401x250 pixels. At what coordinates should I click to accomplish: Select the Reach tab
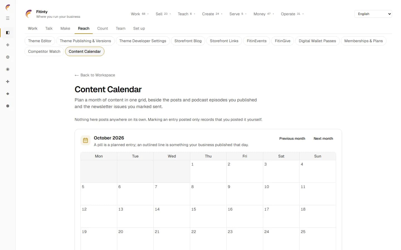click(84, 28)
